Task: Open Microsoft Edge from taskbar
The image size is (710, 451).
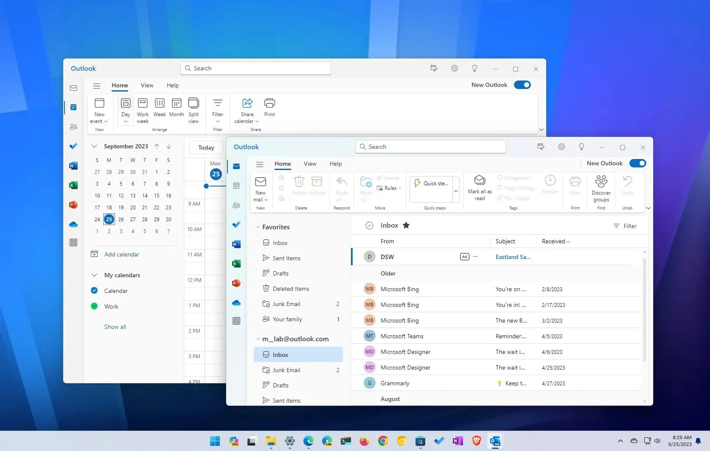Action: pos(309,441)
